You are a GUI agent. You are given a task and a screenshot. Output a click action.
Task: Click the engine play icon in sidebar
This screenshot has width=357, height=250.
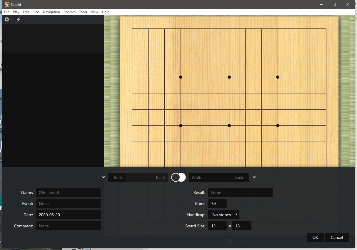7,19
